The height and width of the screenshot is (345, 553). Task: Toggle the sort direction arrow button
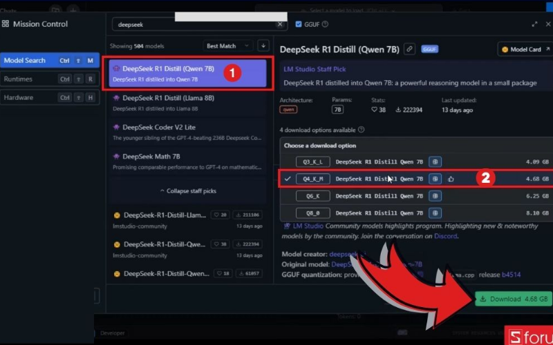pyautogui.click(x=263, y=46)
